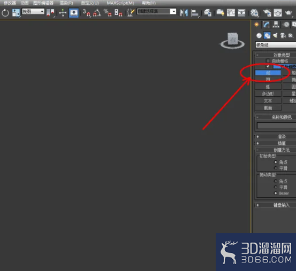
Task: Open the Schematic View
Action: (241, 13)
